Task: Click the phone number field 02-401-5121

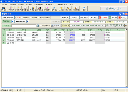Action: 99,22
